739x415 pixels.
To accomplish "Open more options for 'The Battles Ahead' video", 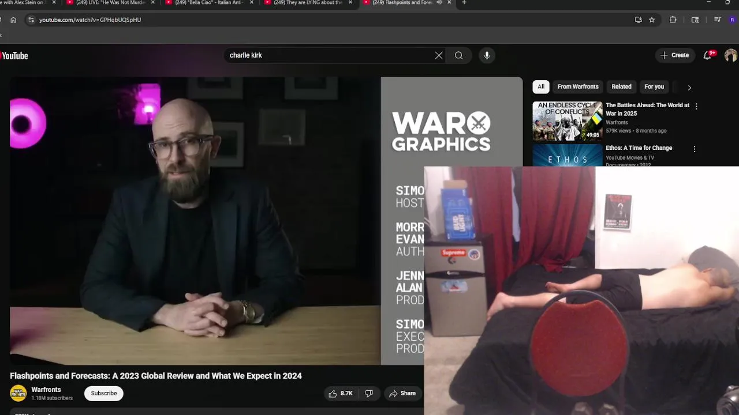I will [x=696, y=106].
